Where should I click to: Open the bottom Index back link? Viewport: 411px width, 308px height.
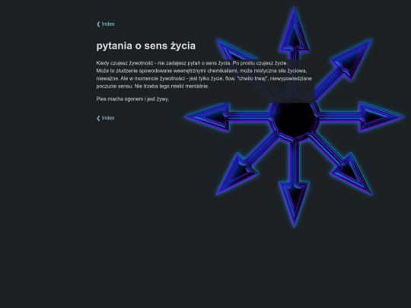[105, 118]
